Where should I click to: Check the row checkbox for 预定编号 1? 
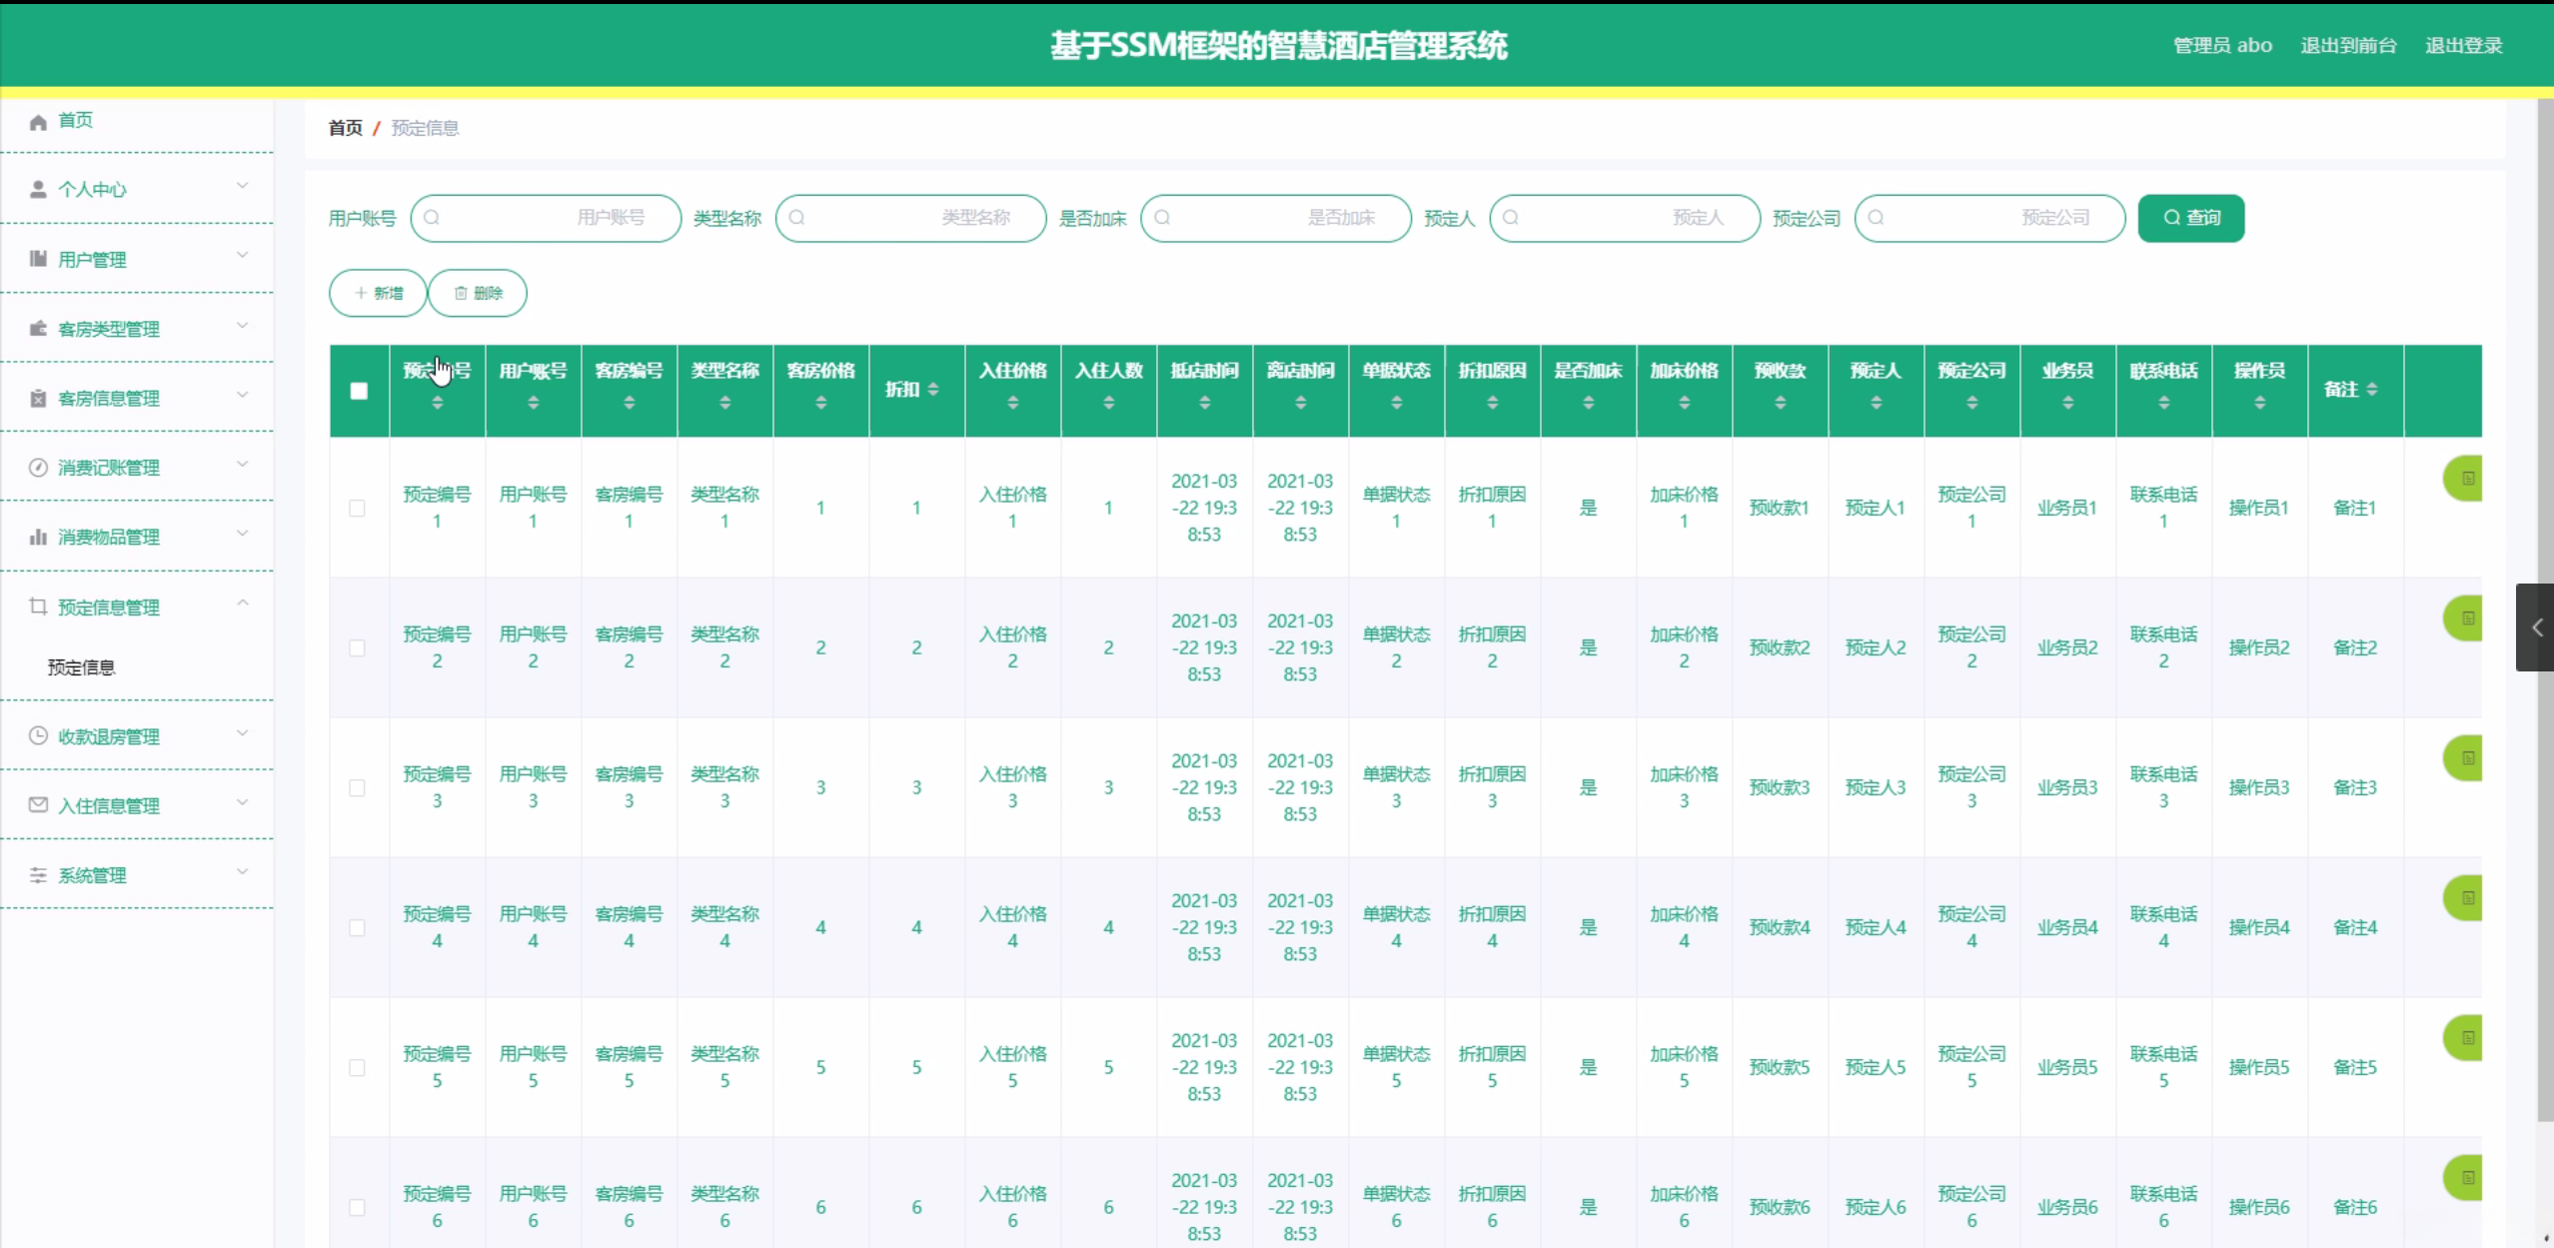pos(357,509)
